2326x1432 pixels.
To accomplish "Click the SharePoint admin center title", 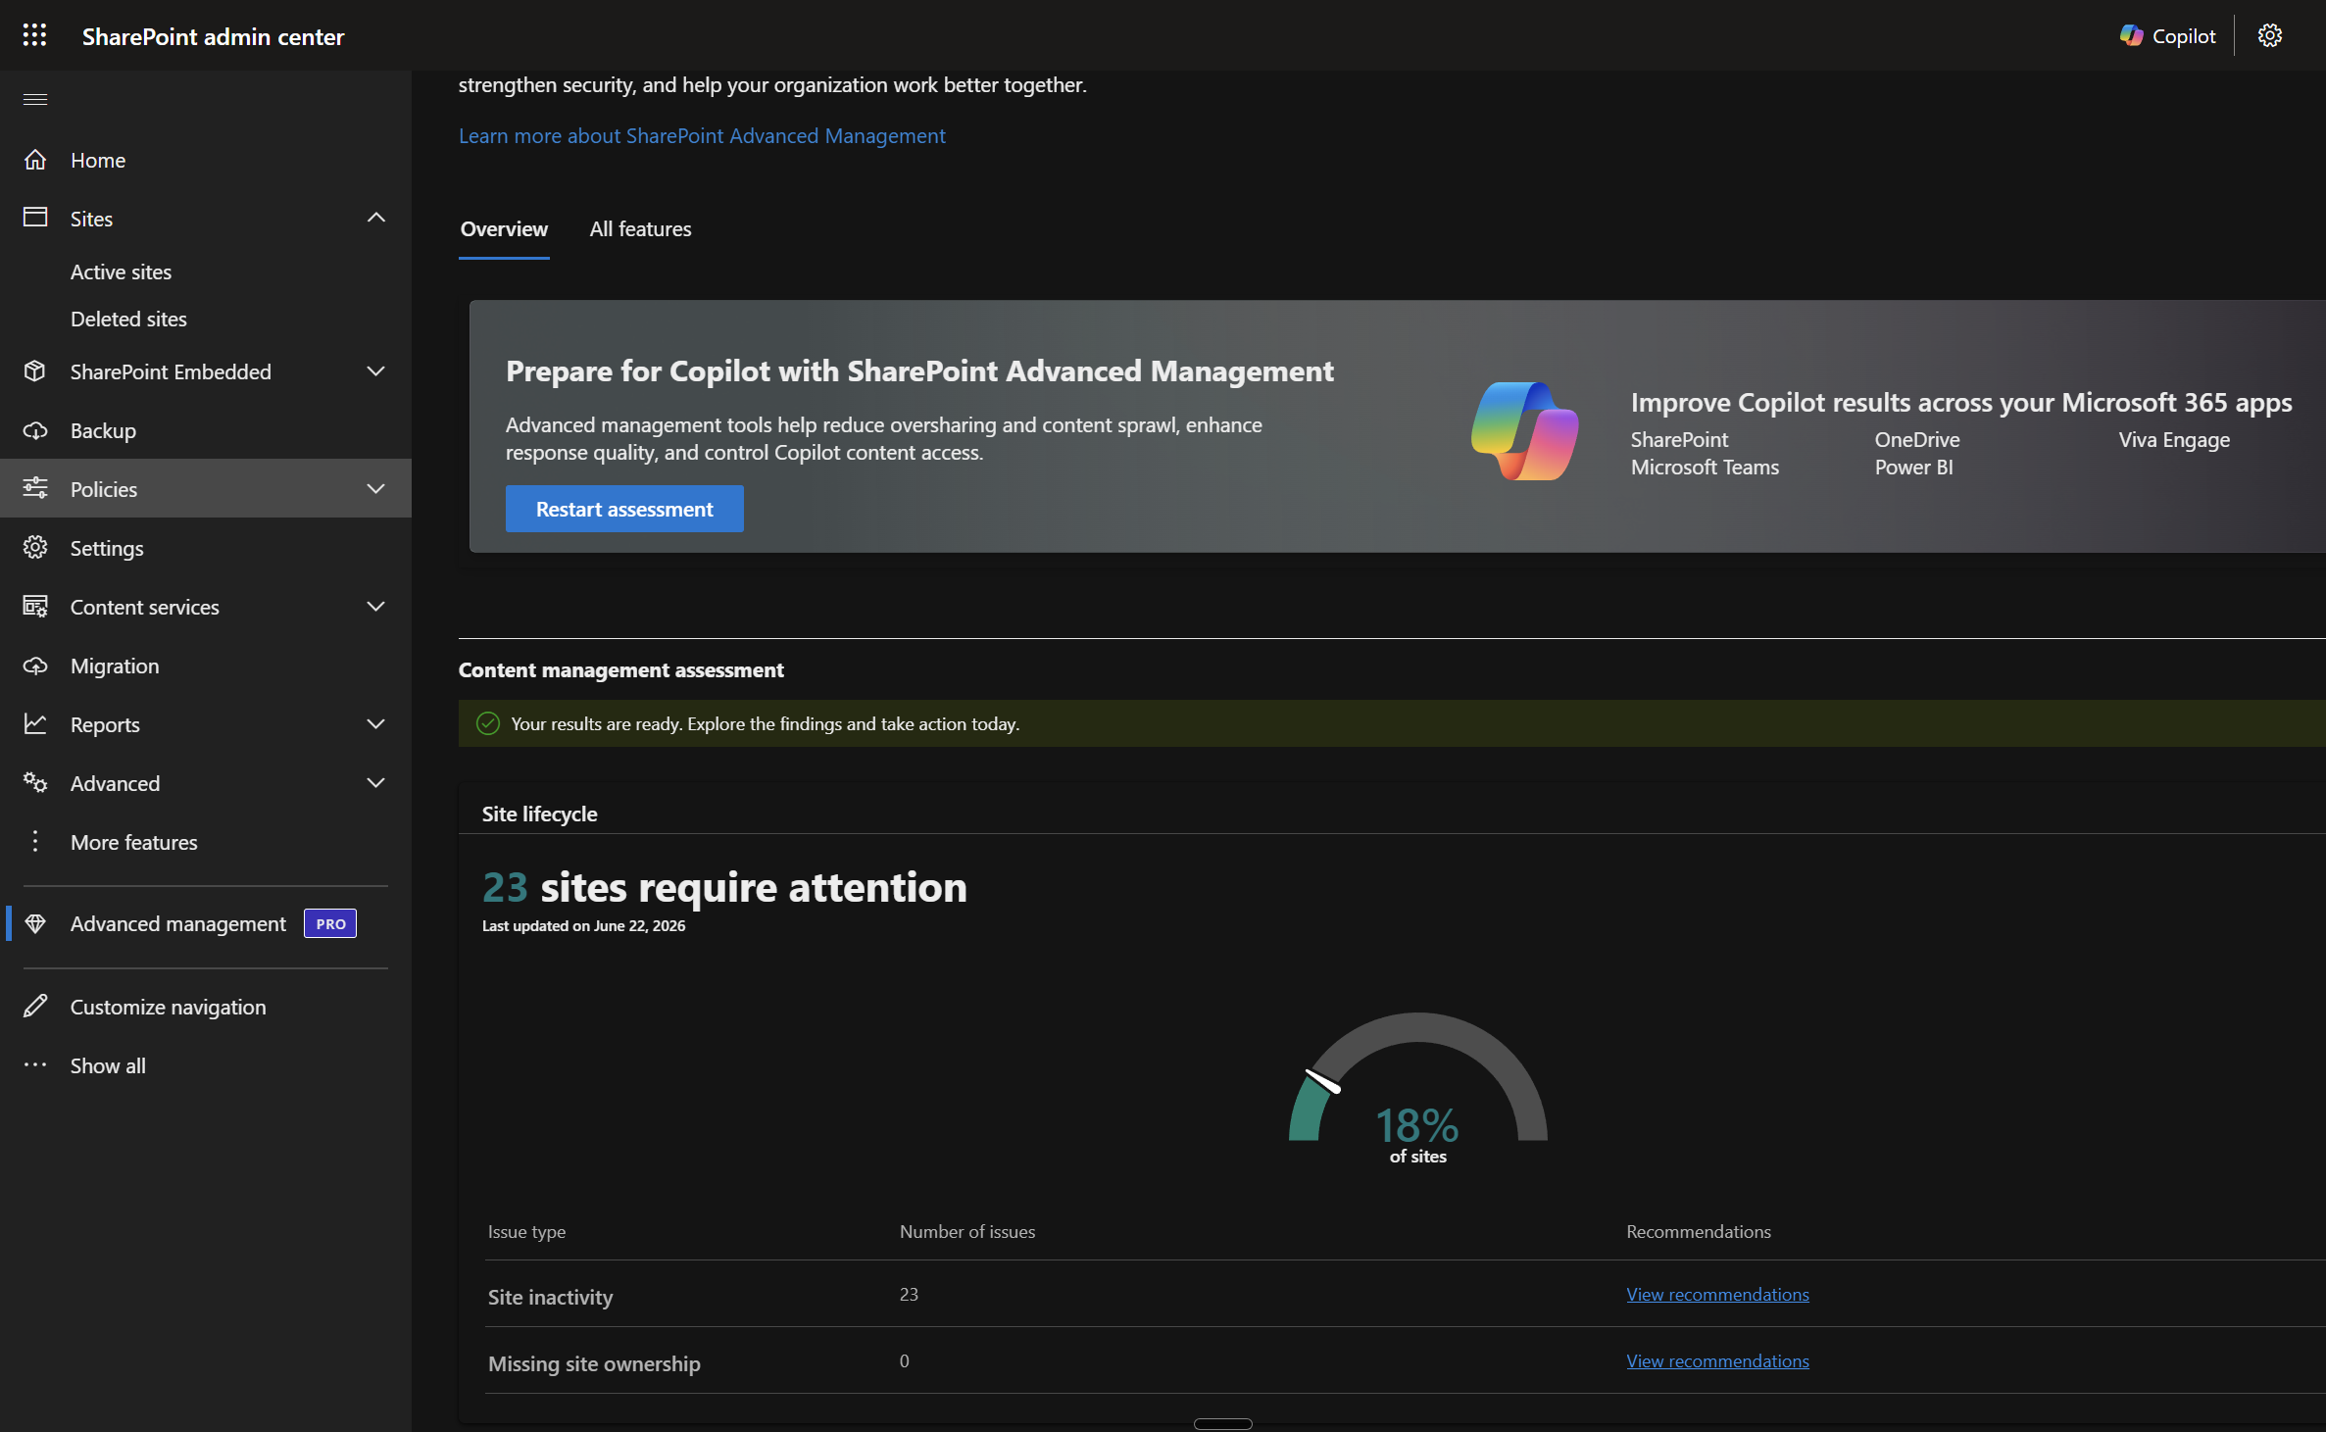I will tap(213, 36).
